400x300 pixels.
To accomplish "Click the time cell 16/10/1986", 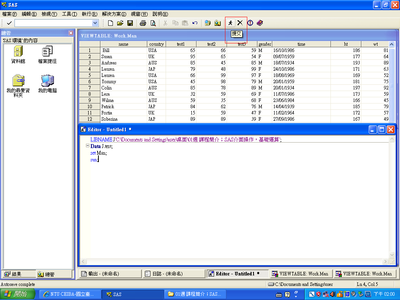I will pos(301,50).
